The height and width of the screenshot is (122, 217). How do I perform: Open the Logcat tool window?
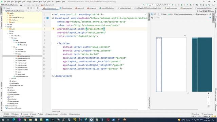33,114
